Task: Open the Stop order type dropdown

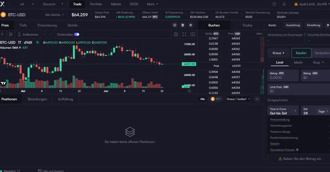Action: tap(318, 62)
